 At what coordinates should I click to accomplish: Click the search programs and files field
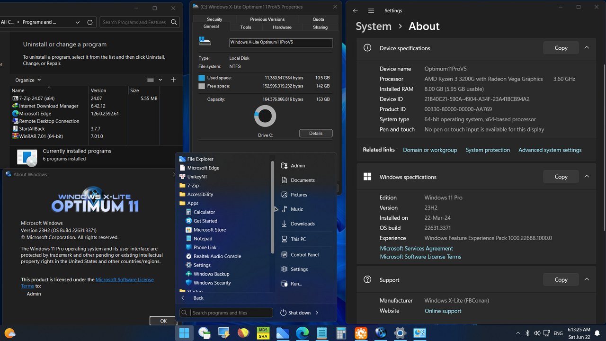coord(226,313)
